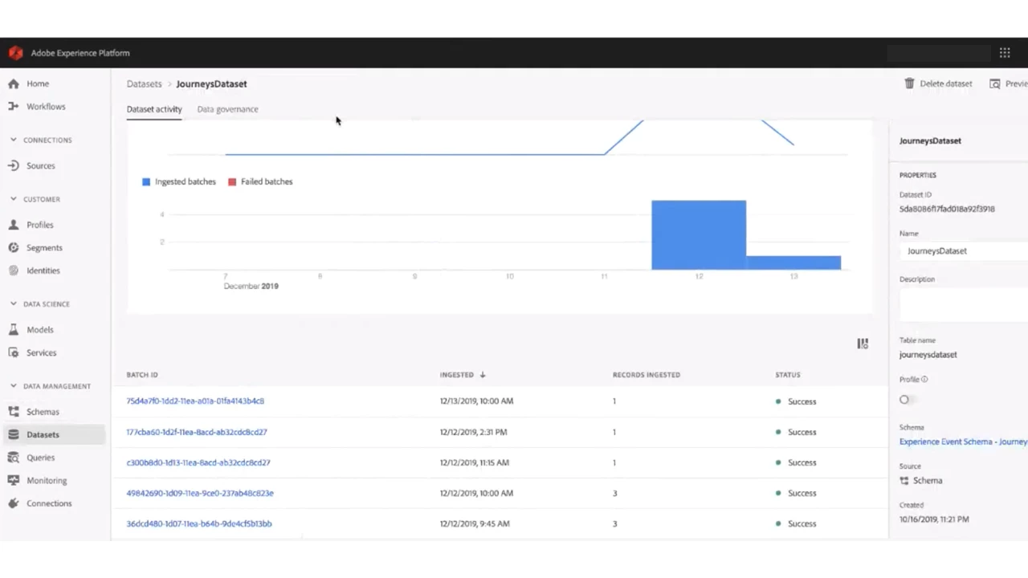Click the Models flask icon

pyautogui.click(x=14, y=329)
